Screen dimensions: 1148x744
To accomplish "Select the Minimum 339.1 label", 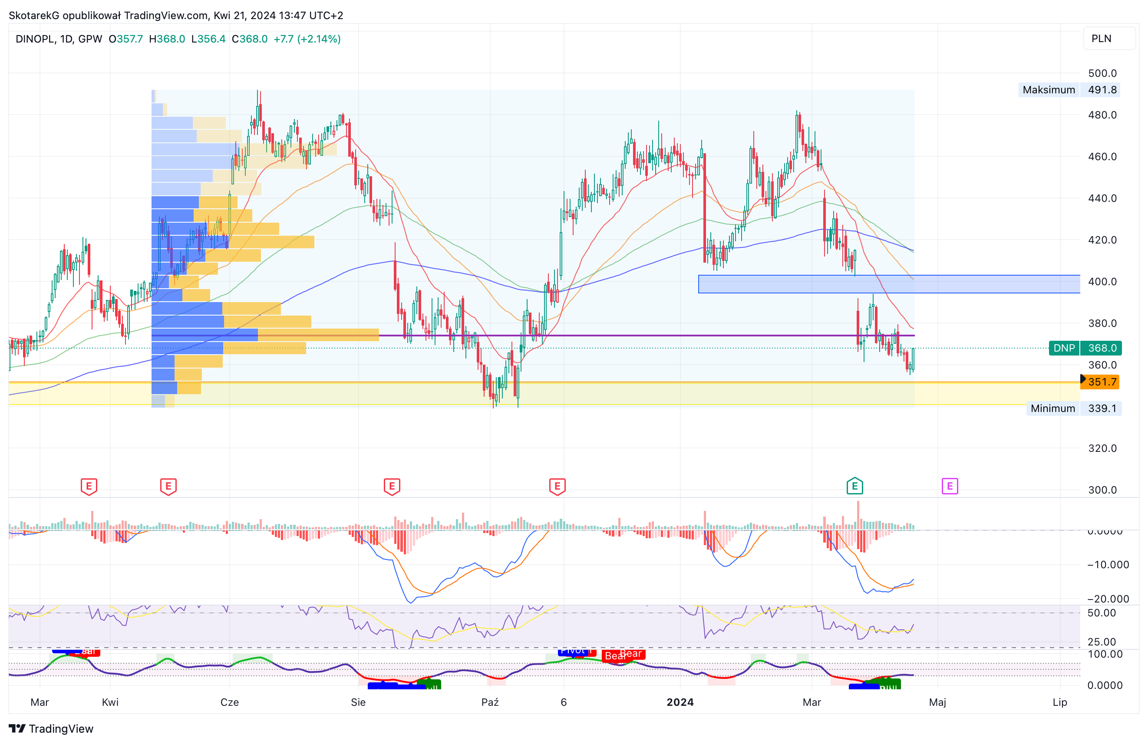I will click(x=1073, y=408).
